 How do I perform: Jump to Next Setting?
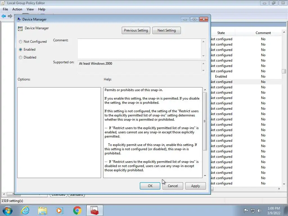click(x=166, y=30)
